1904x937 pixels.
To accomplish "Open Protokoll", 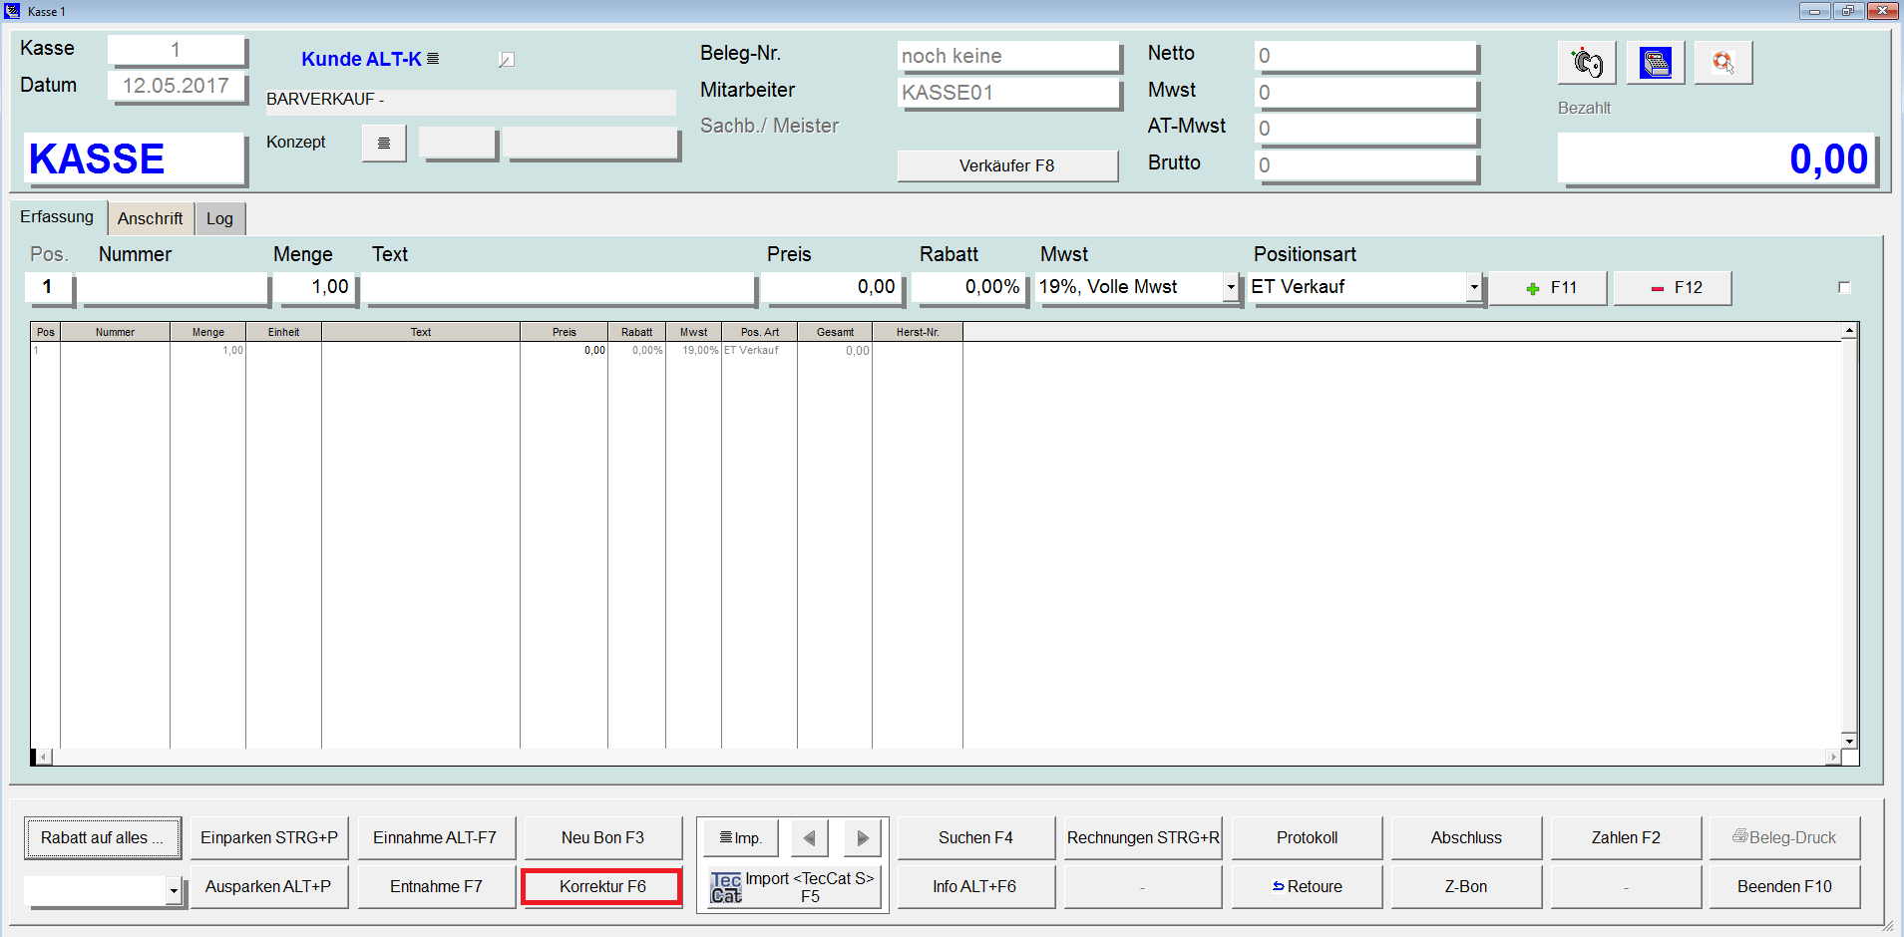I will (x=1307, y=838).
